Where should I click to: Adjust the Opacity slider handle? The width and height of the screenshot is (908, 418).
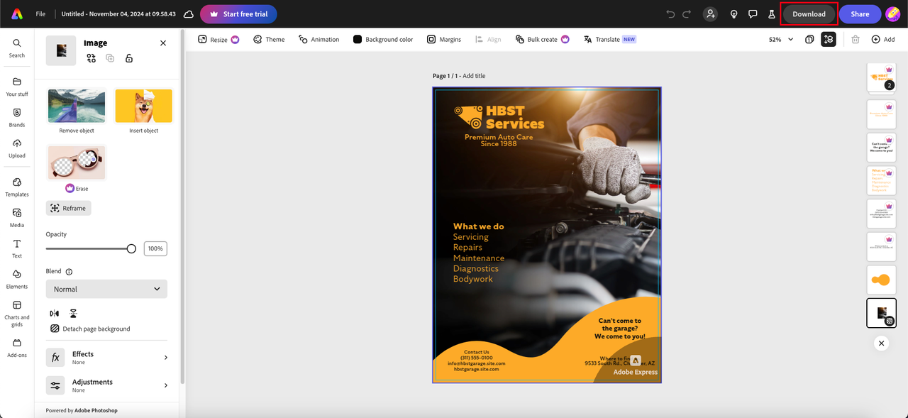pos(131,248)
